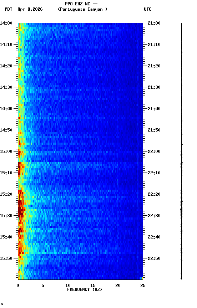Click the 'Apr 8,2026' date text
The width and height of the screenshot is (197, 308).
(x=30, y=9)
